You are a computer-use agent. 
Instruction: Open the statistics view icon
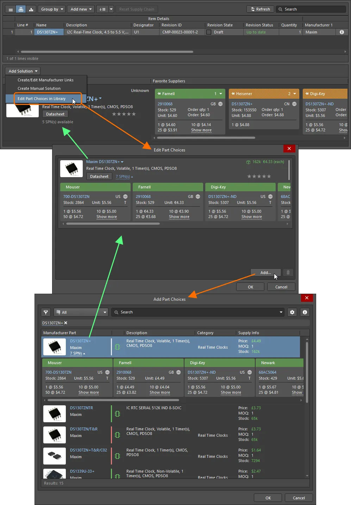(31, 9)
